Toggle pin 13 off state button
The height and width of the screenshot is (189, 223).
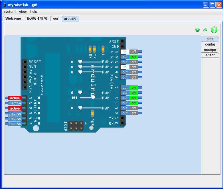[134, 52]
